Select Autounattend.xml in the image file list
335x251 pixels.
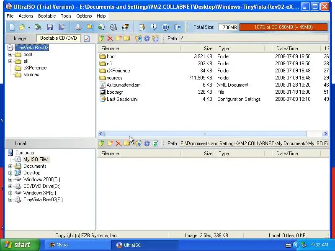124,85
